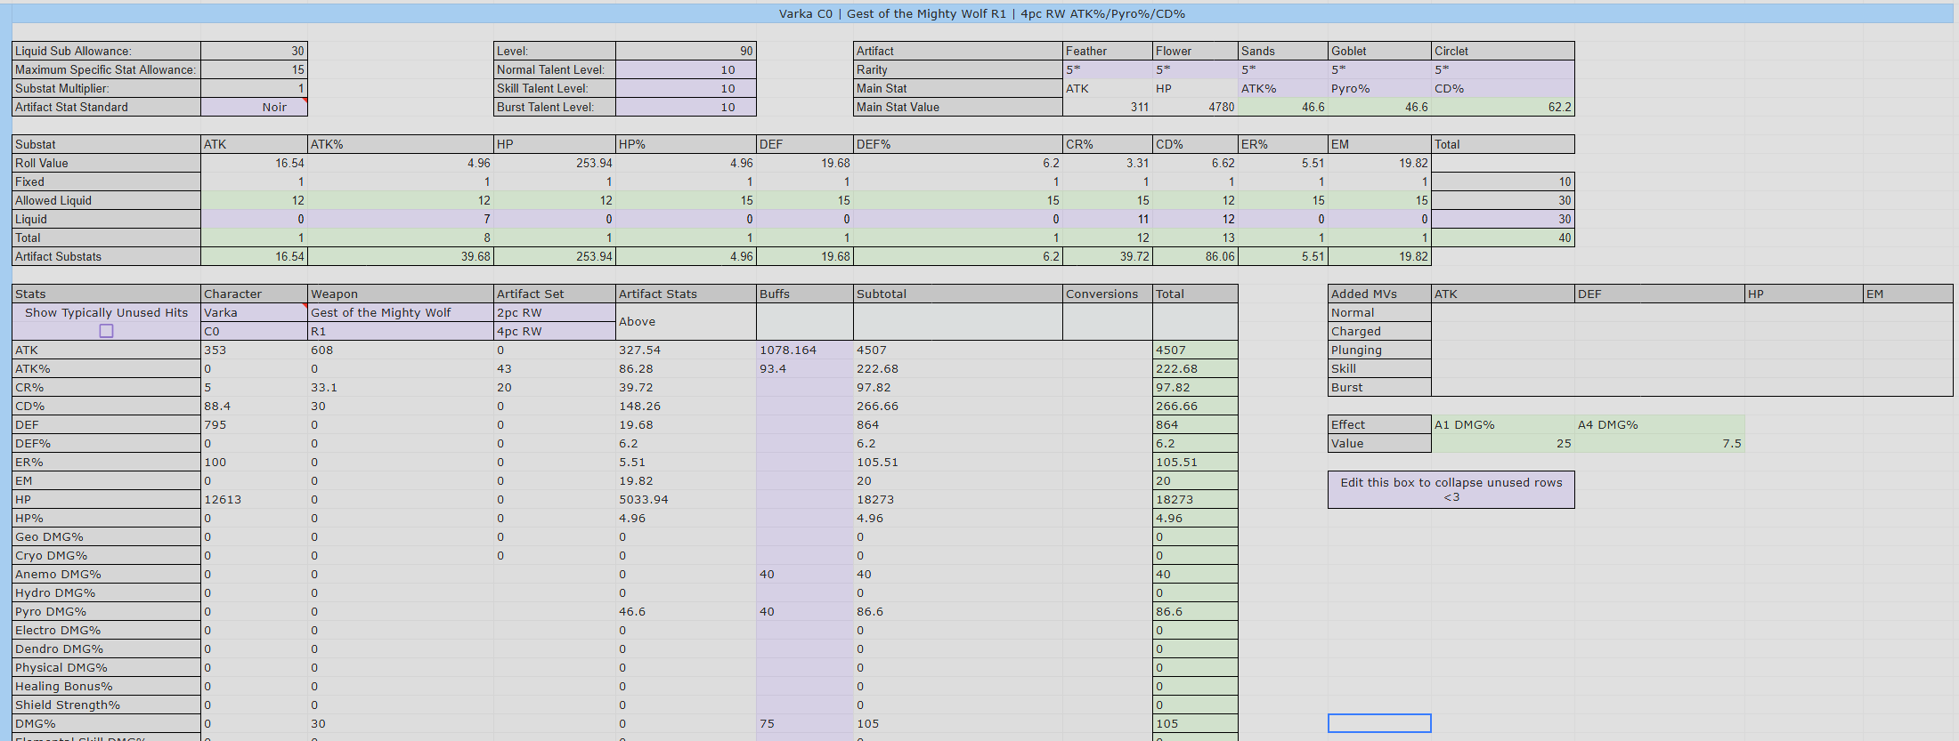Edit the Pyro DMG% buff value 40
Screen dimensions: 1959x741
(x=805, y=611)
